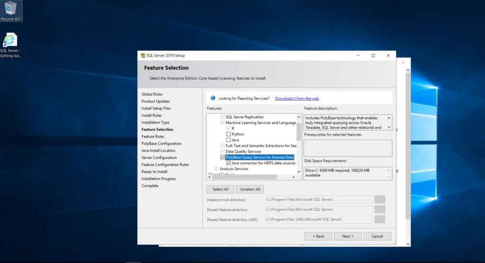Uncheck PolyBase Query Service for External Data
485x263 pixels.
tap(223, 157)
